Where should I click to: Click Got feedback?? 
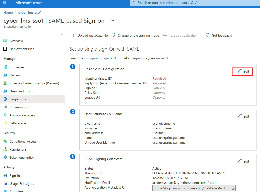[219, 35]
